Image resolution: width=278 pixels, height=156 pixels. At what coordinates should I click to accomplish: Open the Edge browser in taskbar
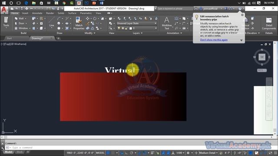point(26,3)
